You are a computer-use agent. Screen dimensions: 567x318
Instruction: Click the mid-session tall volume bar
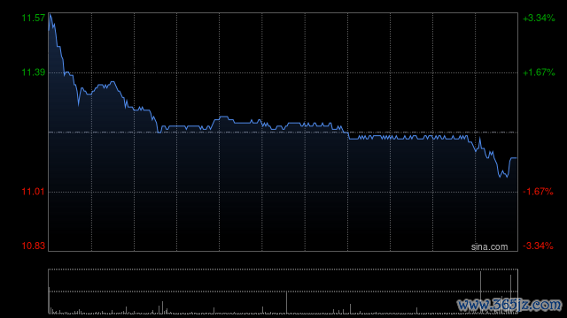point(287,302)
